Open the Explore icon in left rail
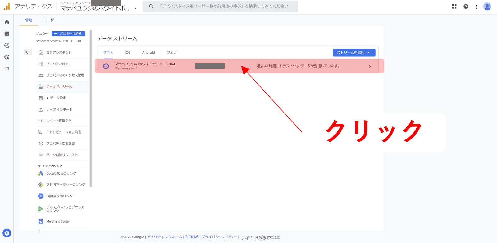497x243 pixels. click(7, 46)
